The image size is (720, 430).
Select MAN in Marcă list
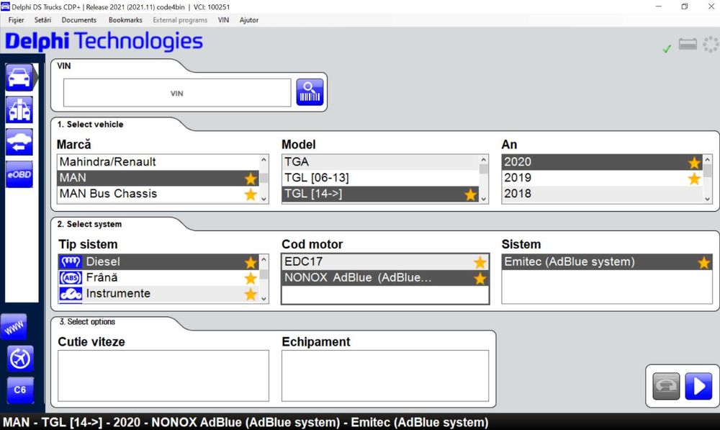[x=158, y=178]
